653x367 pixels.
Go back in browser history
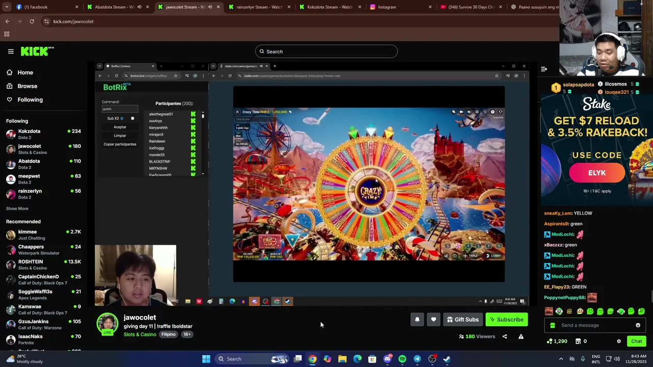click(7, 21)
